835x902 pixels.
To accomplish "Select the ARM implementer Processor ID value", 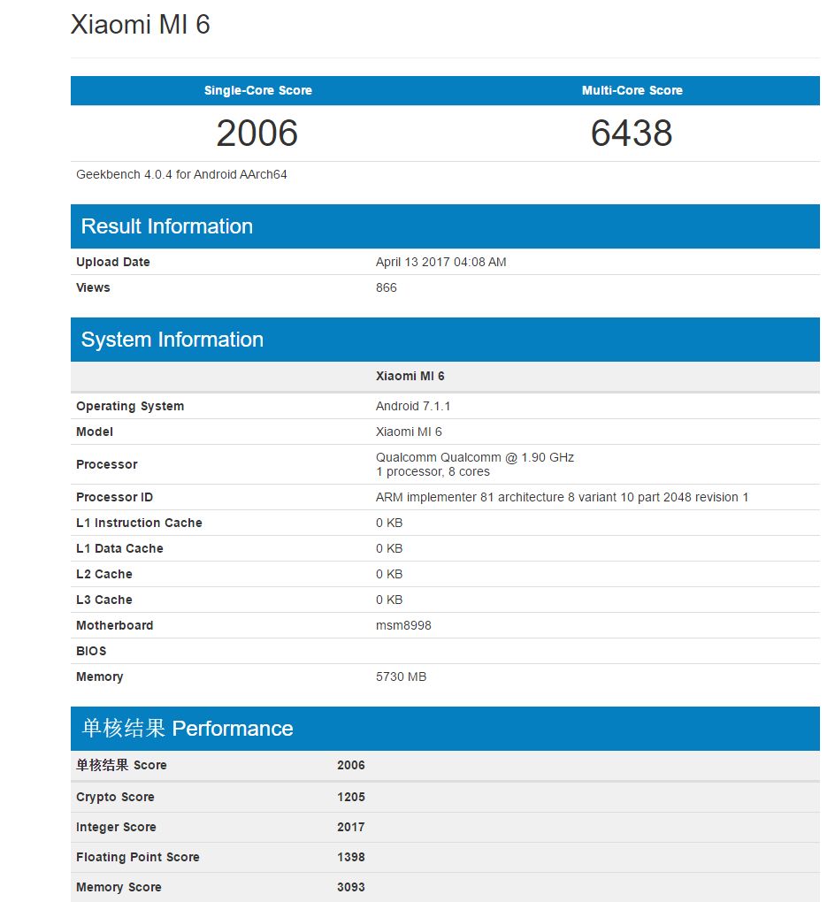I will click(x=562, y=497).
